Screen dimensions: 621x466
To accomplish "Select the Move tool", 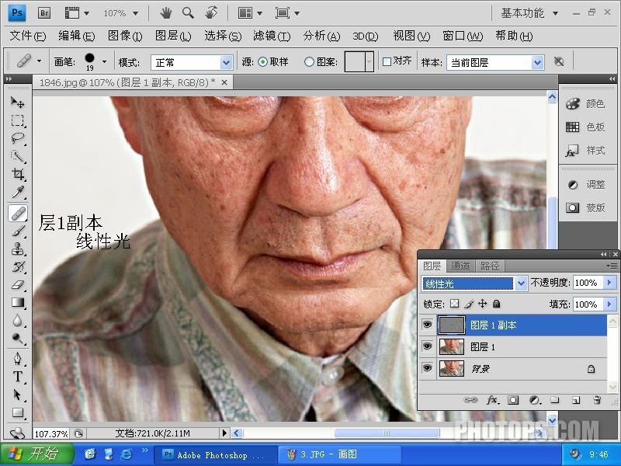I will 17,103.
